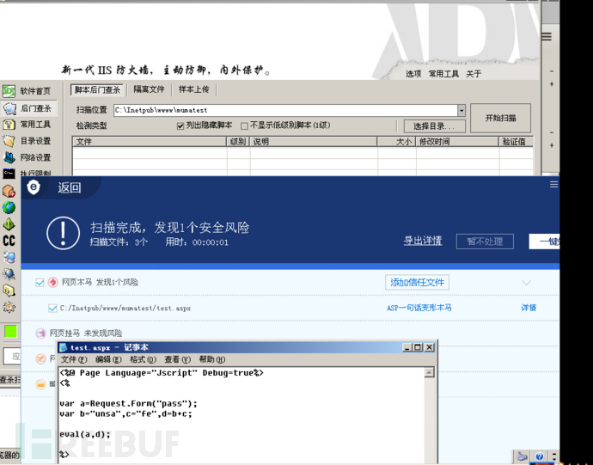Click Notepad scrollbar up arrow
593x465 pixels.
[x=429, y=372]
